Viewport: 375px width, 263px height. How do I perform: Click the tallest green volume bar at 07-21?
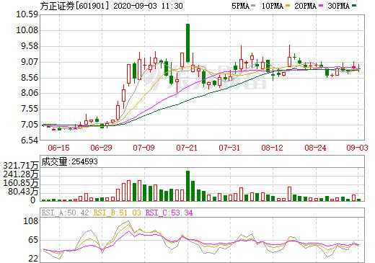pos(187,186)
